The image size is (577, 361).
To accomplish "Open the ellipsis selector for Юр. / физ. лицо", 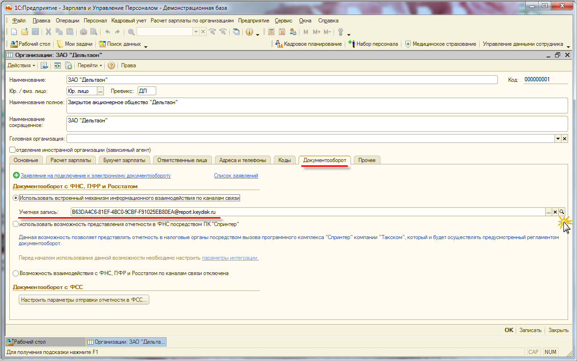I will 100,91.
